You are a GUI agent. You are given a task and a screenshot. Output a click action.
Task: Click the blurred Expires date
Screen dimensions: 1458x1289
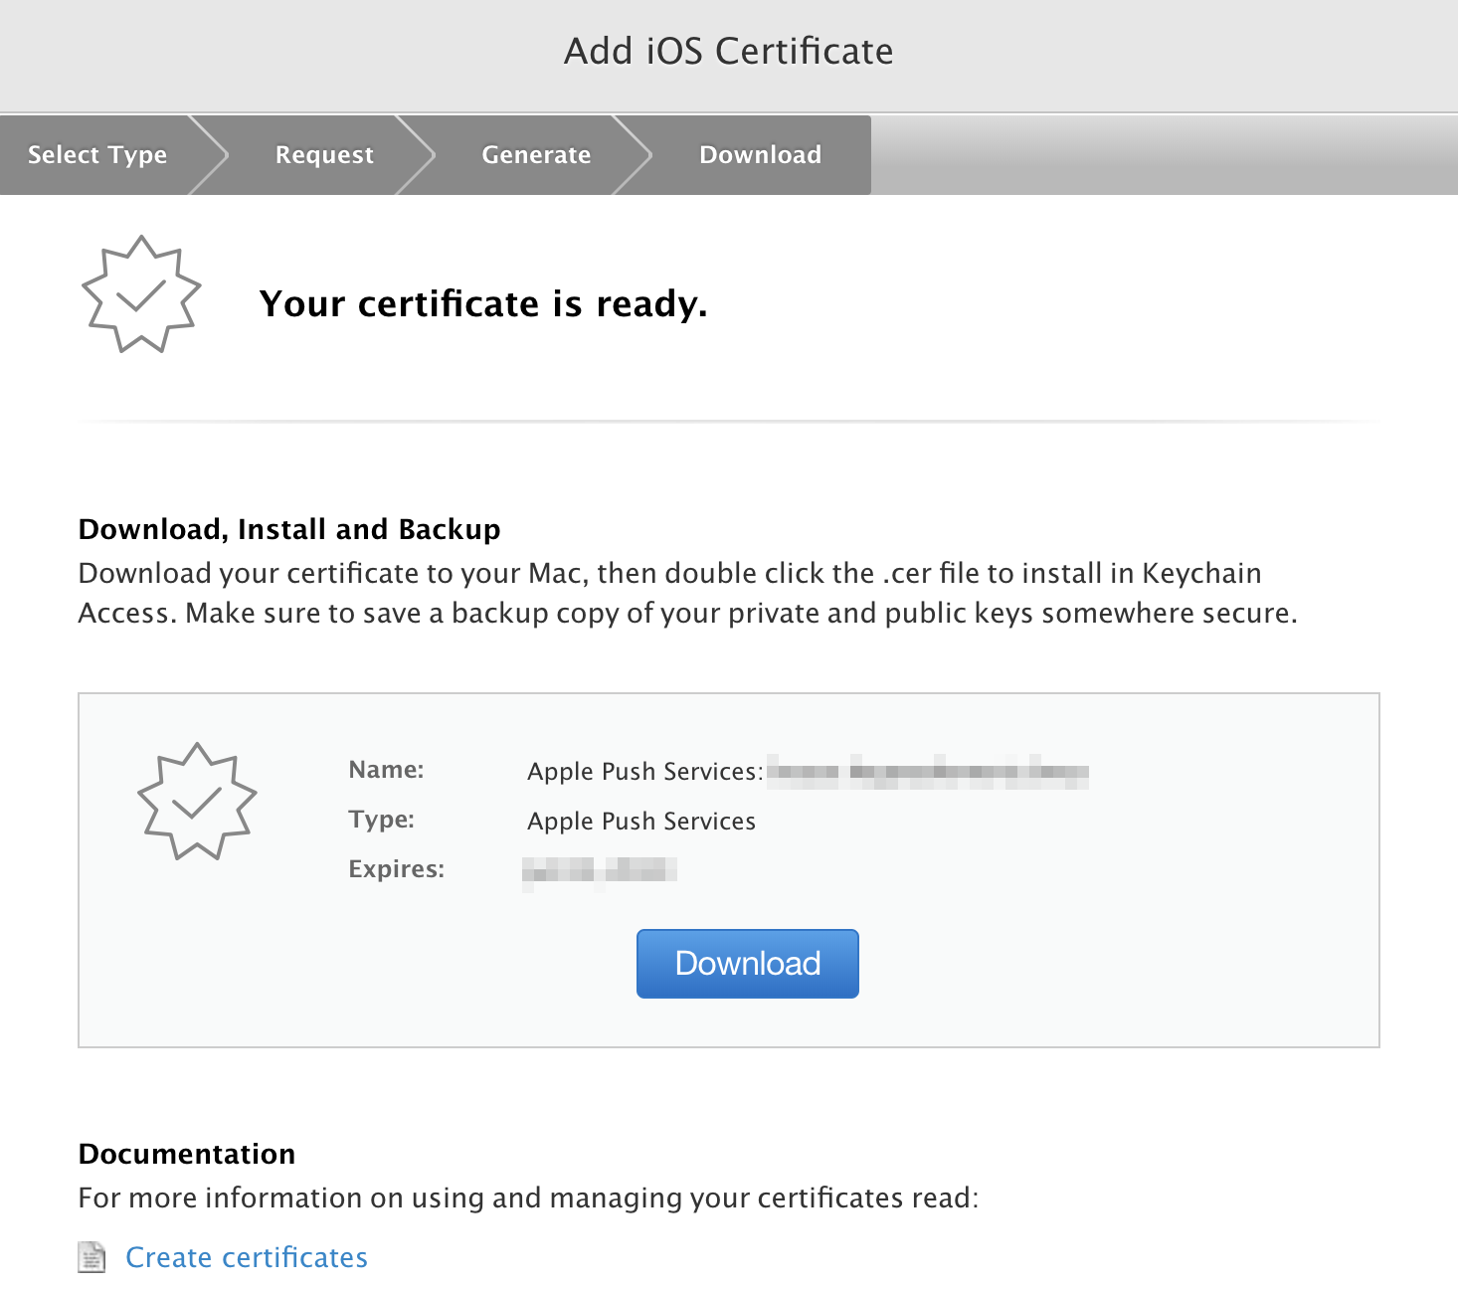(x=600, y=869)
